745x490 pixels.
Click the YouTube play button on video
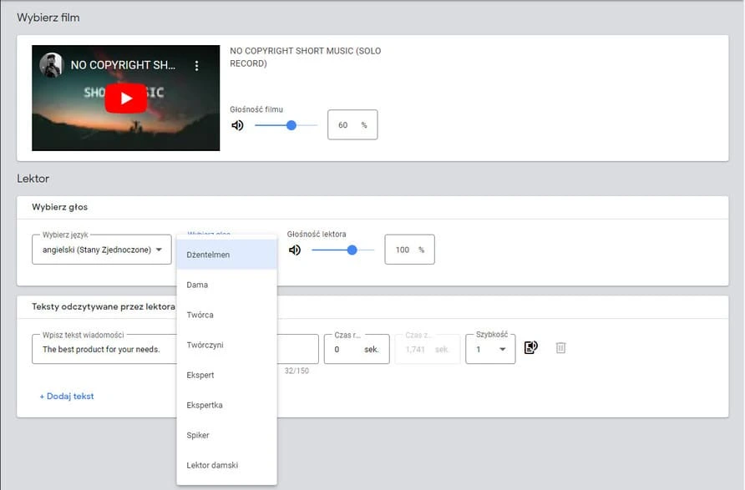click(x=125, y=98)
